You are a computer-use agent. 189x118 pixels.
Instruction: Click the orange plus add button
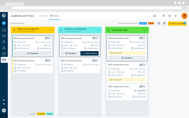pos(184,16)
